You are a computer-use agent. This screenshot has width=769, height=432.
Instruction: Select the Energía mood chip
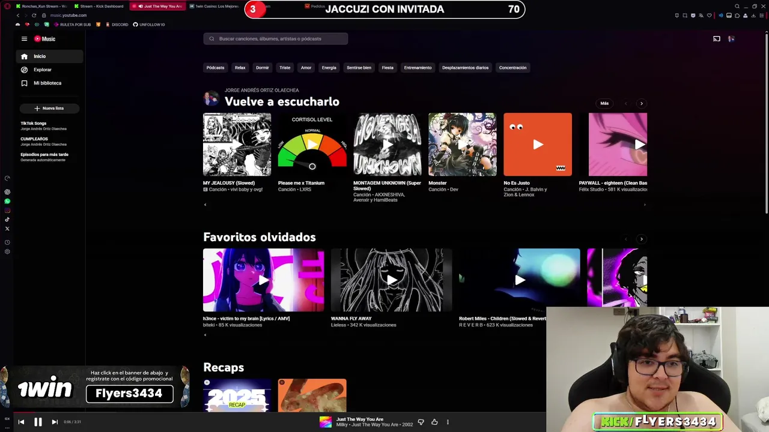click(329, 68)
